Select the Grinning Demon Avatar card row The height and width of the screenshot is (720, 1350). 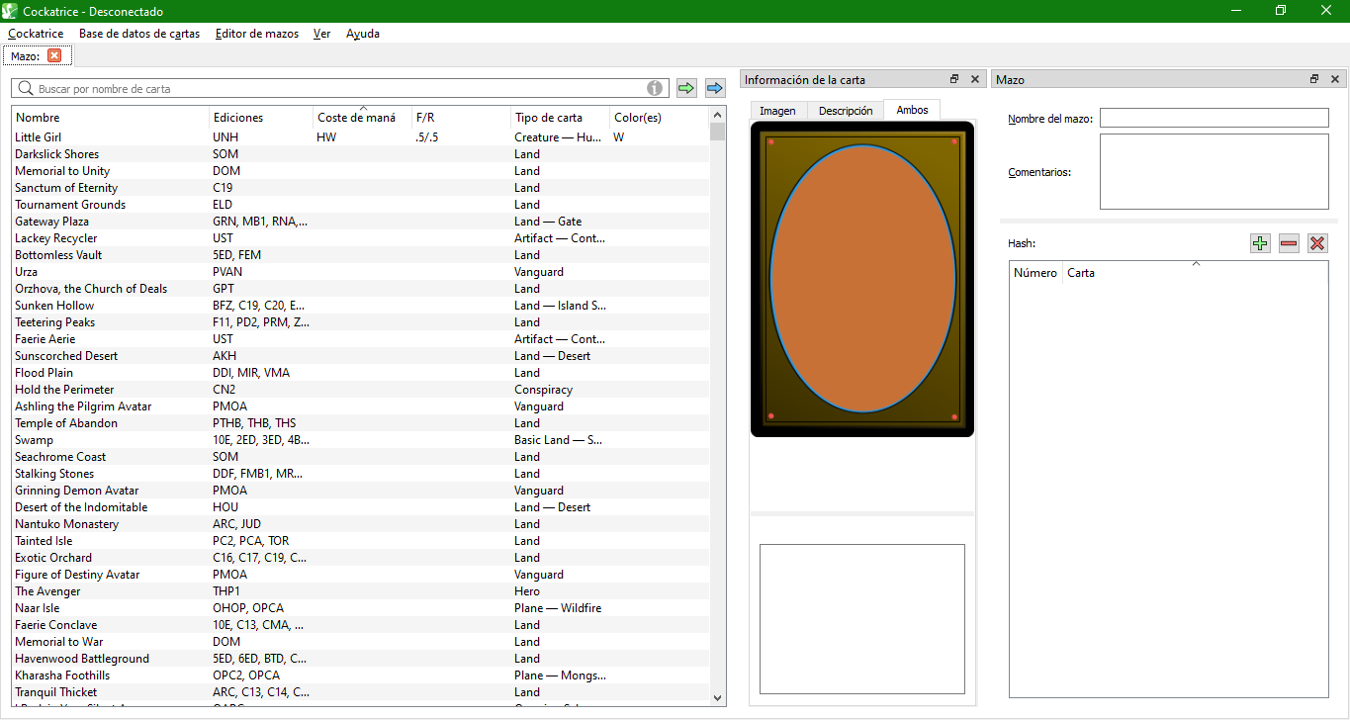(361, 491)
